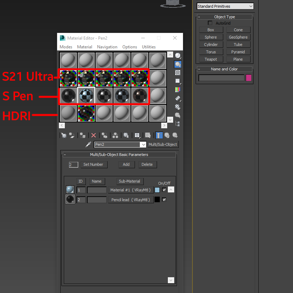This screenshot has width=293, height=293.
Task: Open the Navigation menu
Action: 107,47
